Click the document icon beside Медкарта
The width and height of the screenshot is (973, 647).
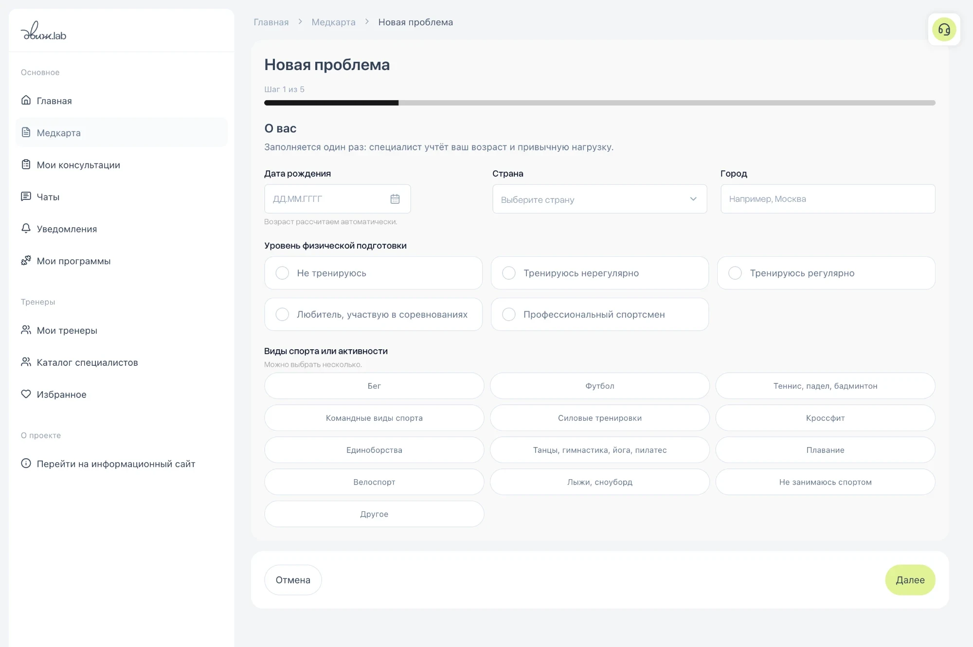(x=26, y=132)
